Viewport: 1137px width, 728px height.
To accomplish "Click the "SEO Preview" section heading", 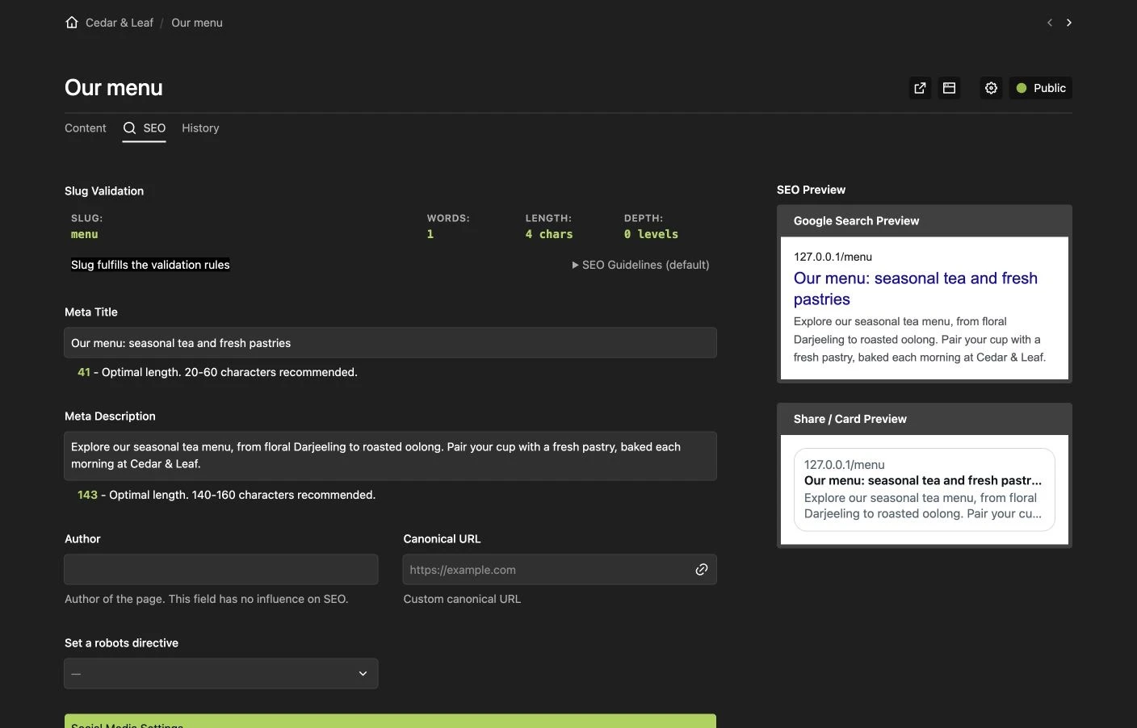I will [x=811, y=190].
